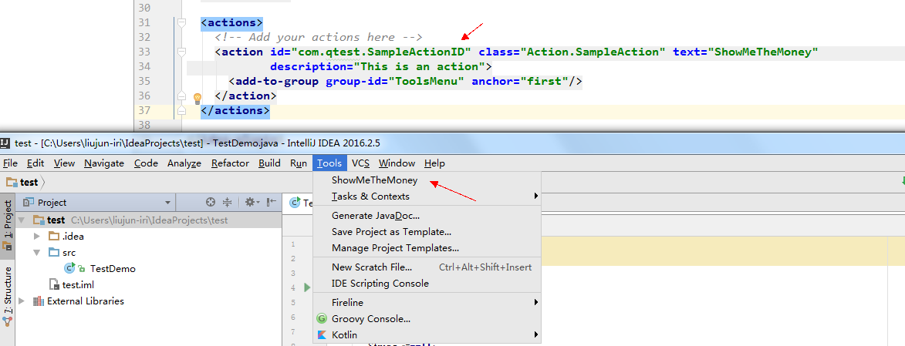Screen dimensions: 905x346
Task: Fold the action tag at line 33
Action: tap(181, 52)
